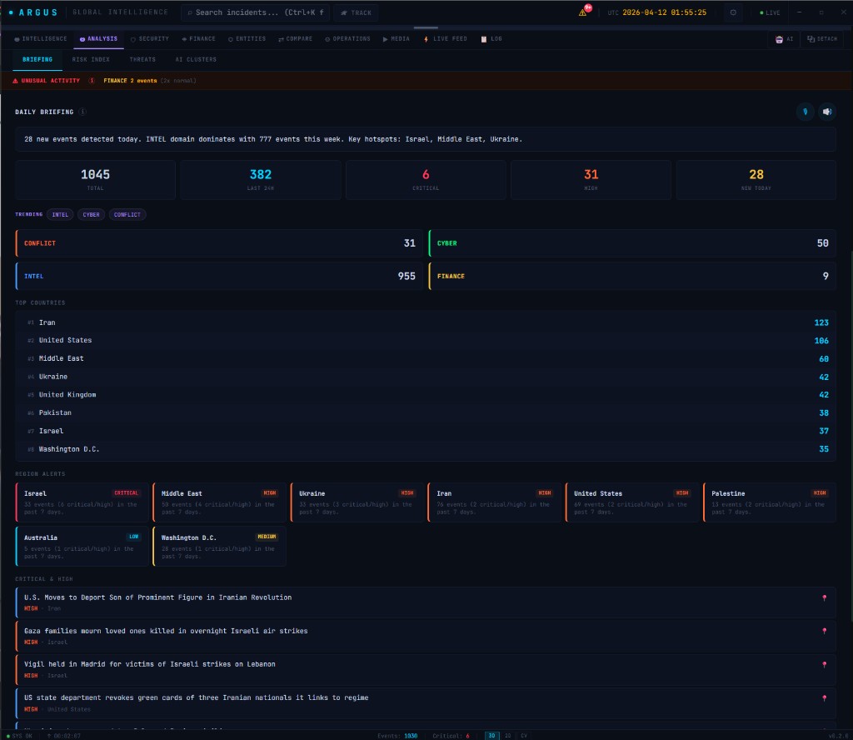Click the microphone icon in Daily Briefing

[806, 112]
